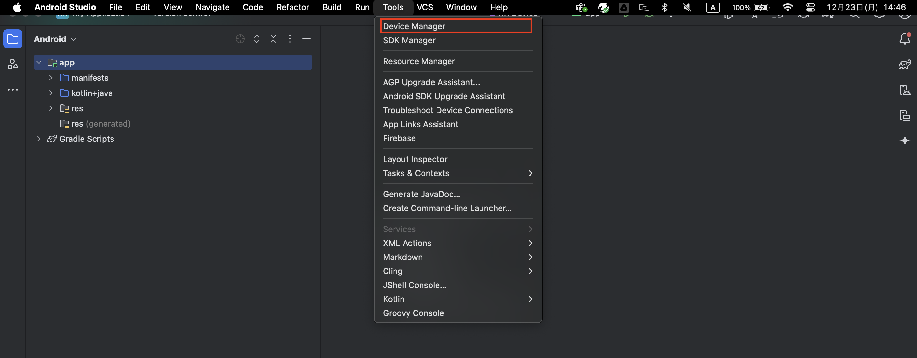Open Layout Inspector
This screenshot has width=917, height=358.
coord(458,159)
